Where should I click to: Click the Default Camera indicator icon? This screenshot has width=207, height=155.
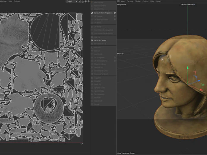coord(194,5)
